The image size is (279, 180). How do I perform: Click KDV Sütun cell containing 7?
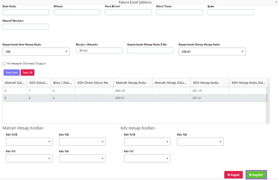point(39,91)
